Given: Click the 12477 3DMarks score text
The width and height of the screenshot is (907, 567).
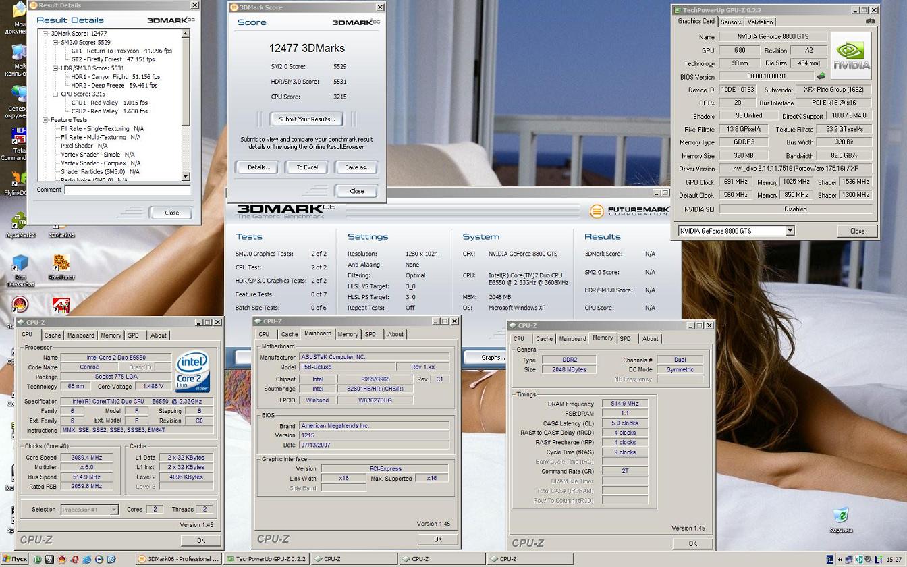Looking at the screenshot, I should [x=306, y=48].
